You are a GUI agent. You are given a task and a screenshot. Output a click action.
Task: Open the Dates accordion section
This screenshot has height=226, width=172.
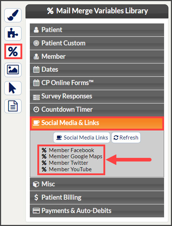[x=97, y=70]
